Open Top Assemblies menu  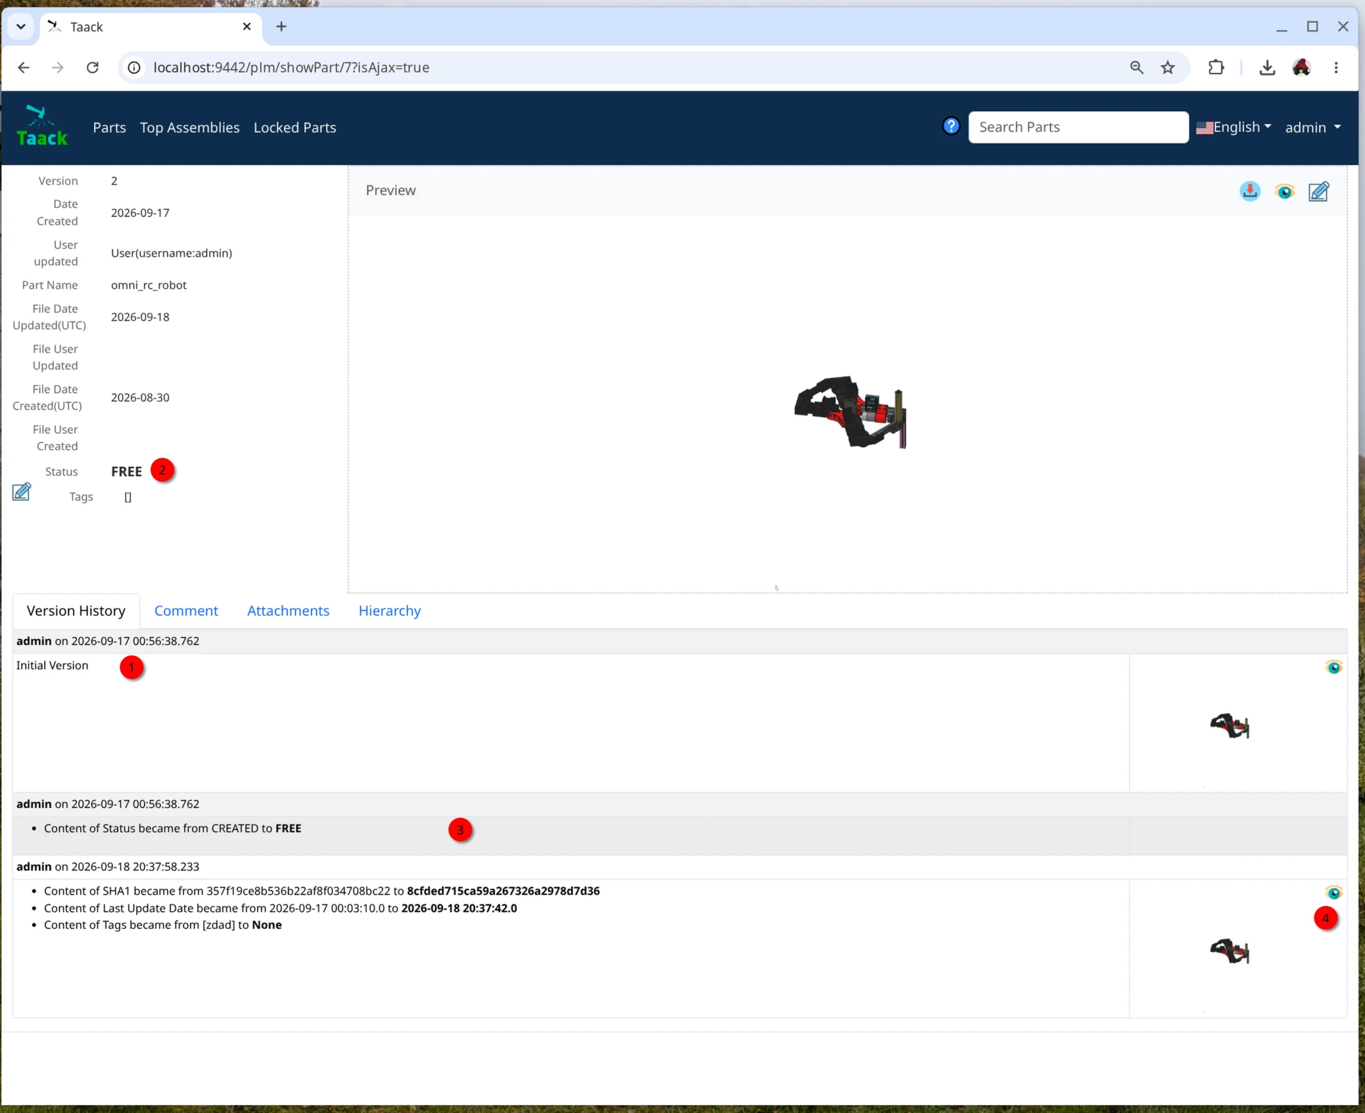189,127
